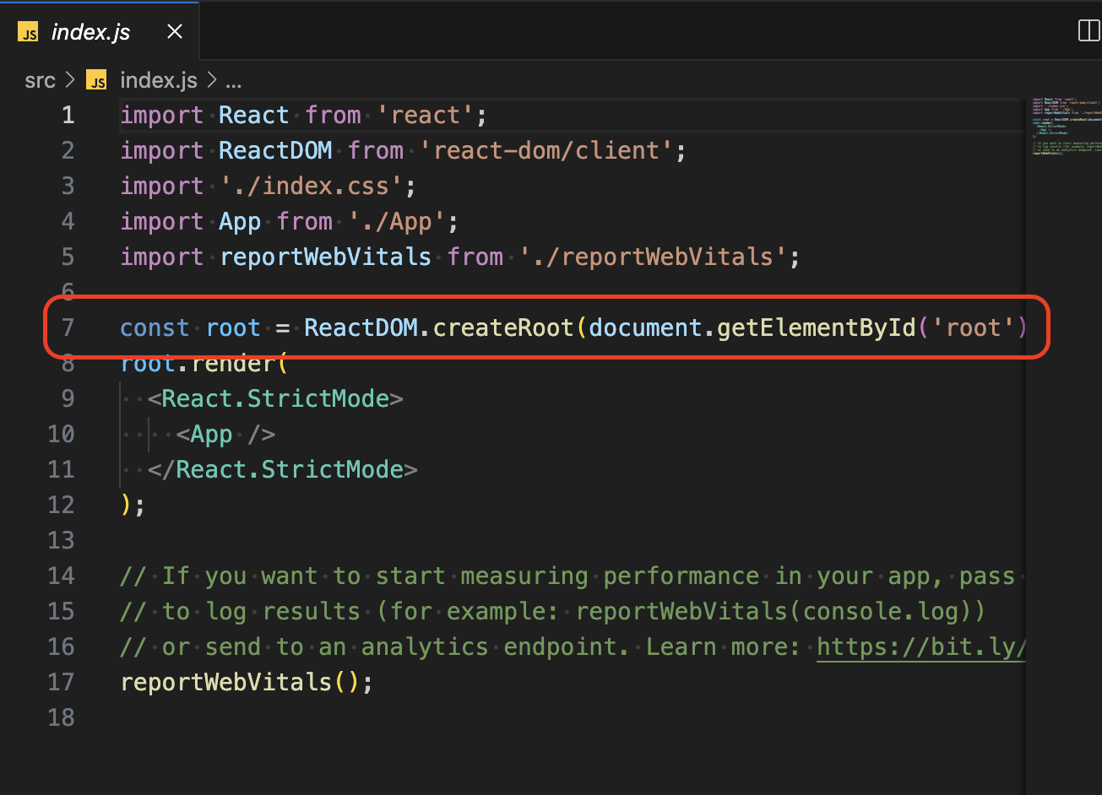
Task: Open the https://bit.ly link in comment
Action: (x=921, y=647)
